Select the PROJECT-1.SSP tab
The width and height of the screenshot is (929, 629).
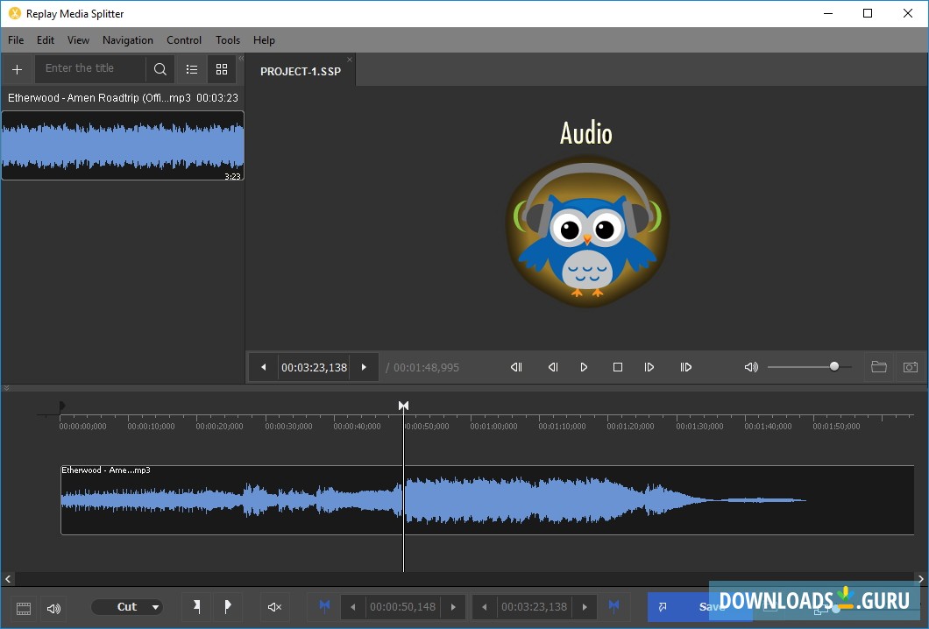[x=299, y=71]
